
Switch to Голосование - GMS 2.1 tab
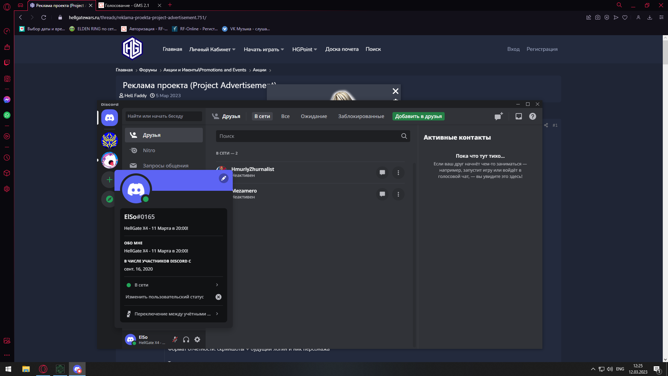pyautogui.click(x=127, y=5)
